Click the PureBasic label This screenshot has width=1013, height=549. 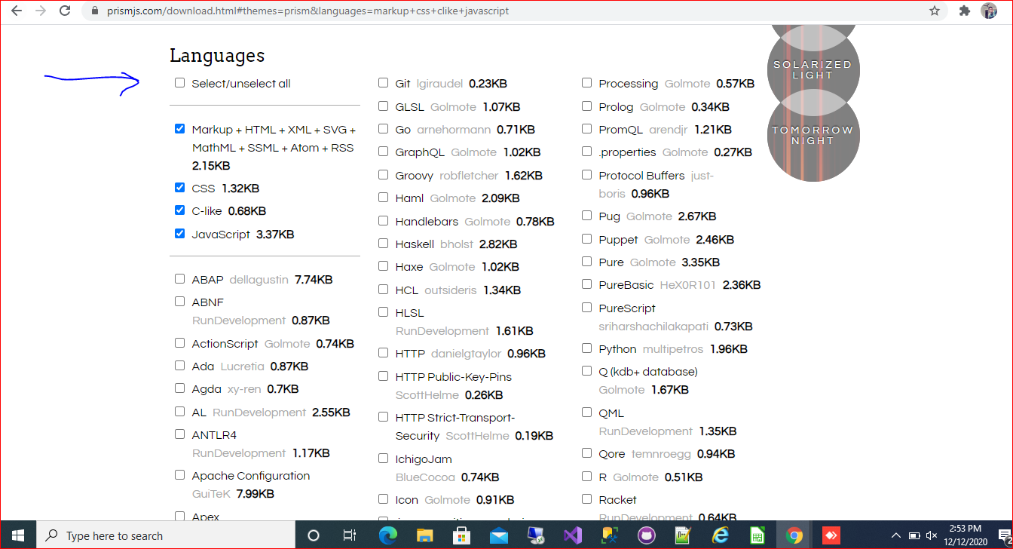tap(626, 285)
